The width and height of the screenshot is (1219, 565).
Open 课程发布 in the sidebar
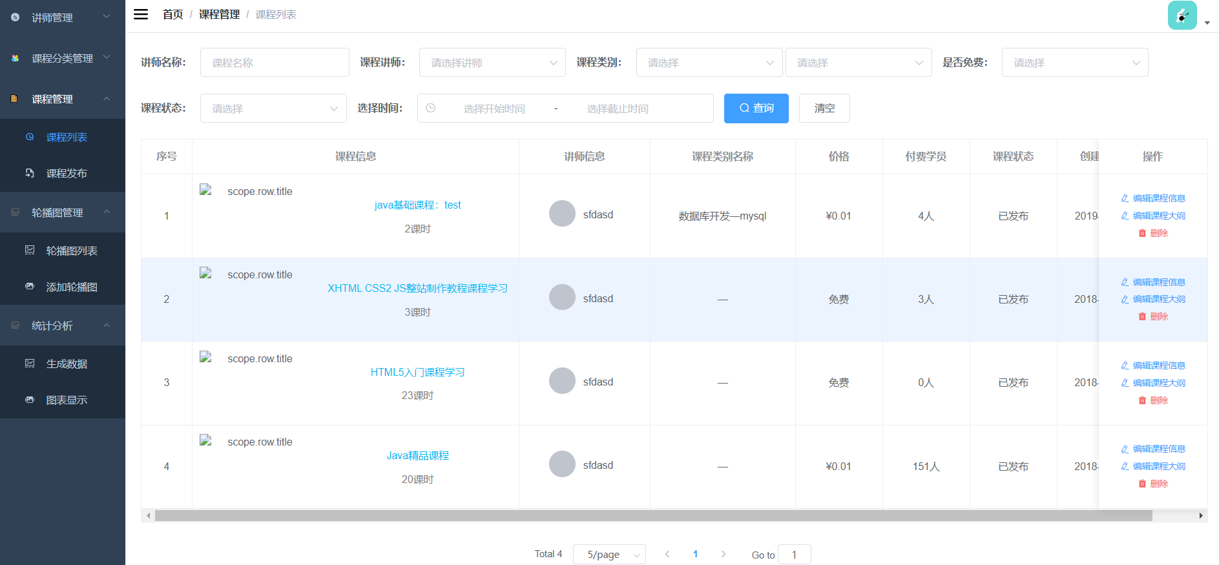pos(63,173)
